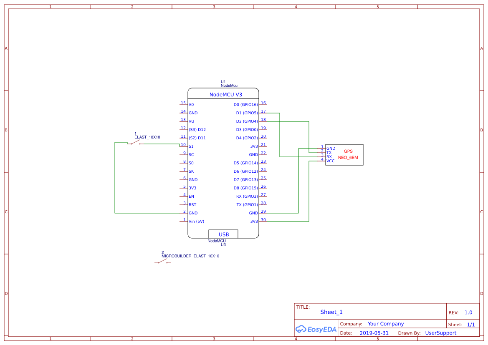Click the date 2019-05-31 in title block
This screenshot has height=345, width=488.
pyautogui.click(x=375, y=332)
